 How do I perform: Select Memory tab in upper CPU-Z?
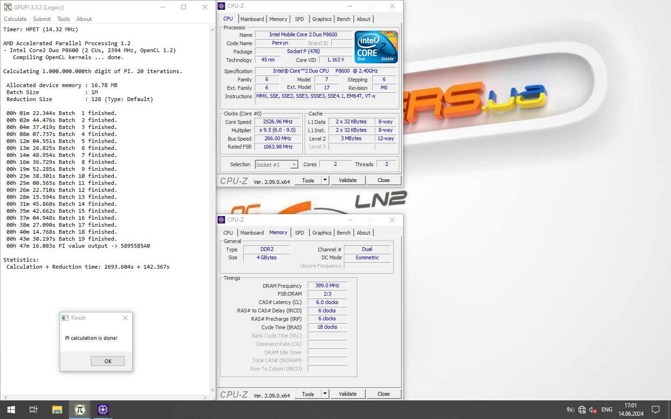pyautogui.click(x=278, y=19)
